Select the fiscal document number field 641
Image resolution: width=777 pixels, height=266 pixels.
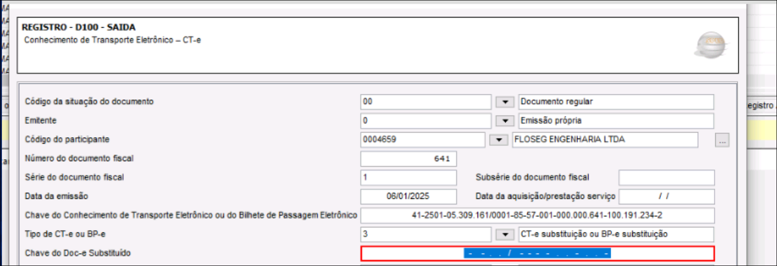408,159
